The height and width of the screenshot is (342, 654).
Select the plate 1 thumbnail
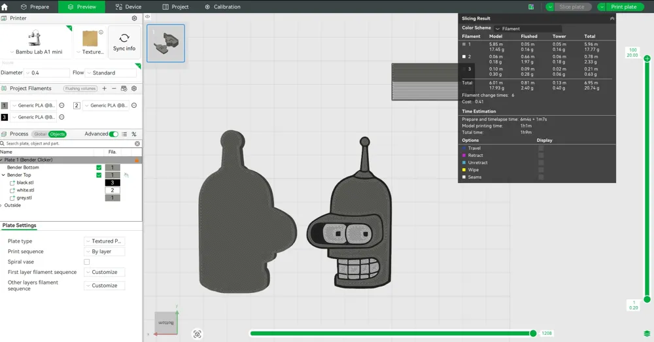tap(165, 43)
